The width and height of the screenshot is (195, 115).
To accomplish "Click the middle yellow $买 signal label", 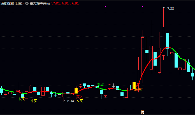I will click(x=34, y=101).
